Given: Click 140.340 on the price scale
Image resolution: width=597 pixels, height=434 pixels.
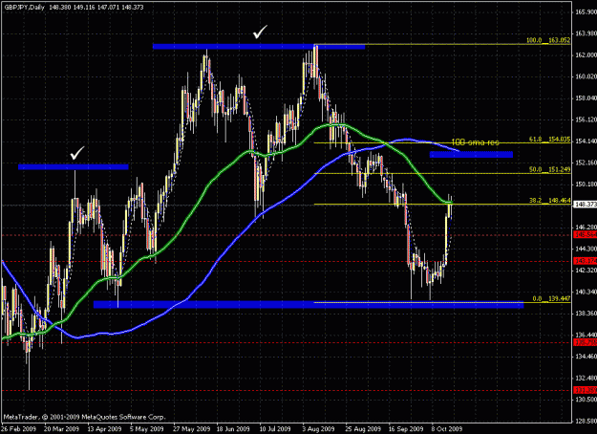Looking at the screenshot, I should pos(586,292).
